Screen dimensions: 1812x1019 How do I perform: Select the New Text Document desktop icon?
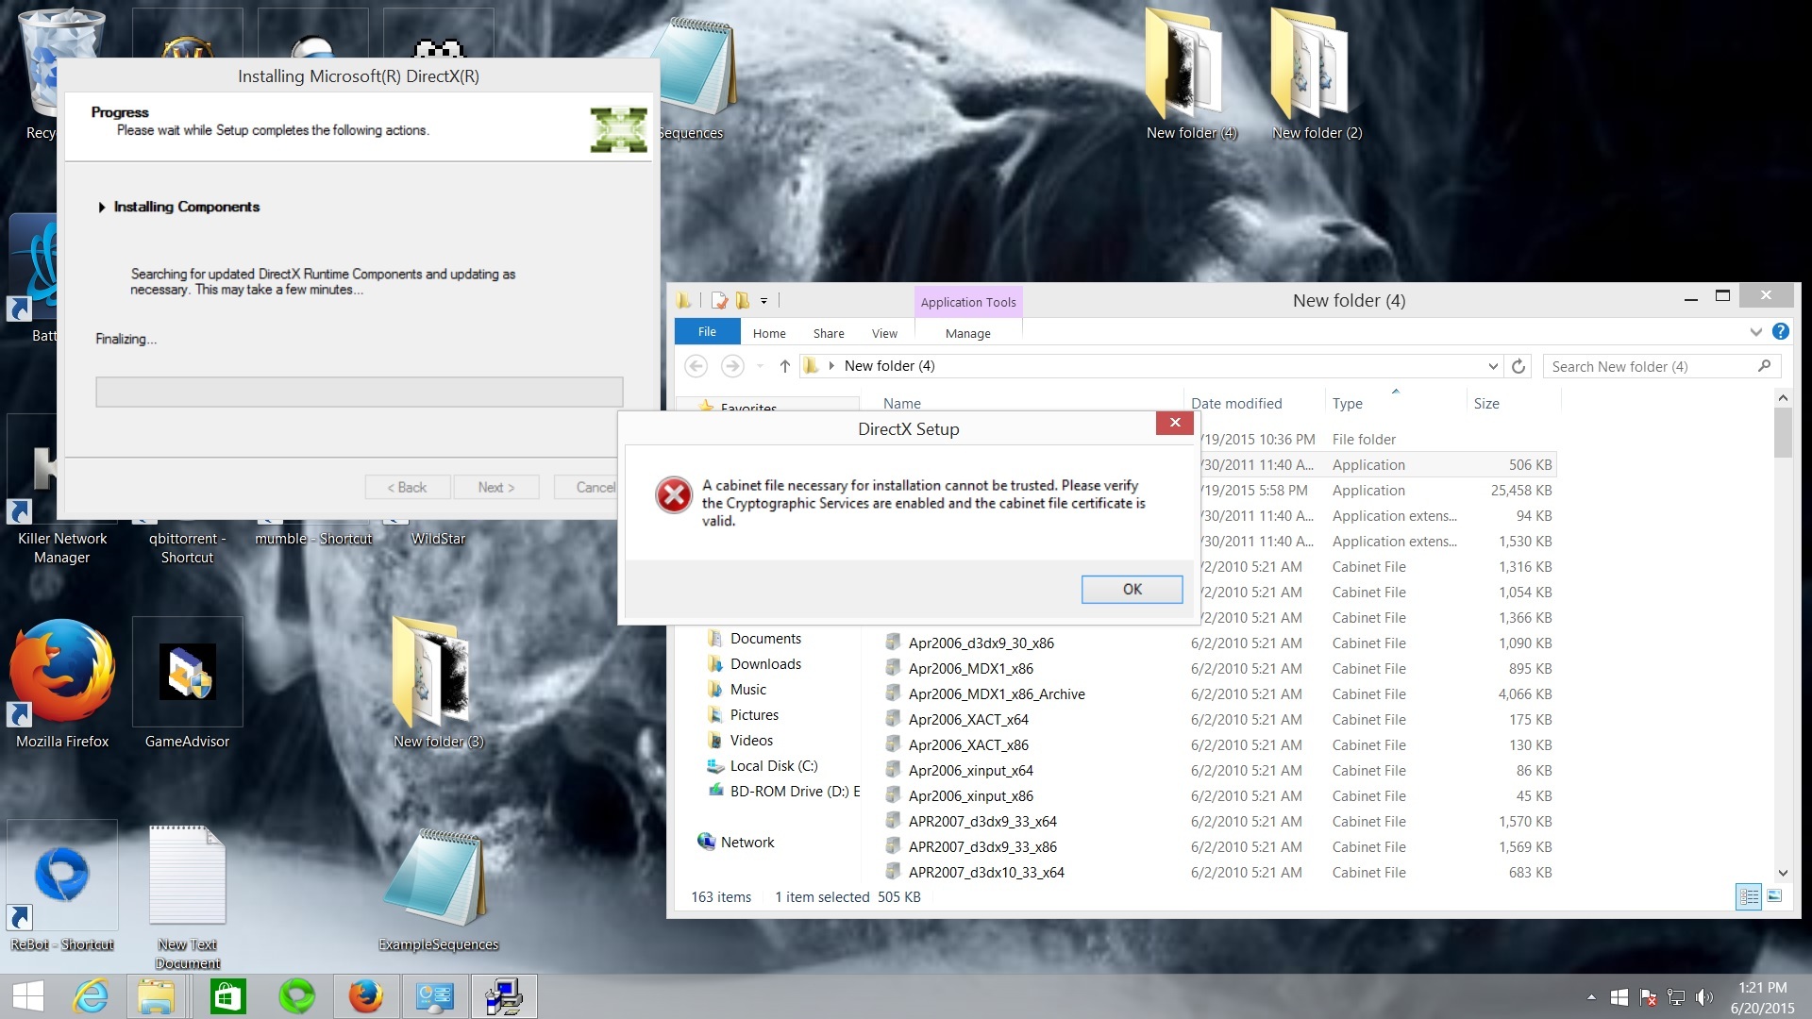pos(187,896)
